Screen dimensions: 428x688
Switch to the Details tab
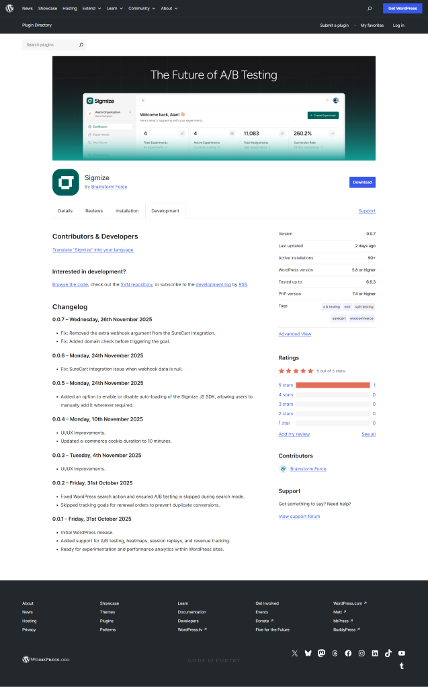[65, 211]
